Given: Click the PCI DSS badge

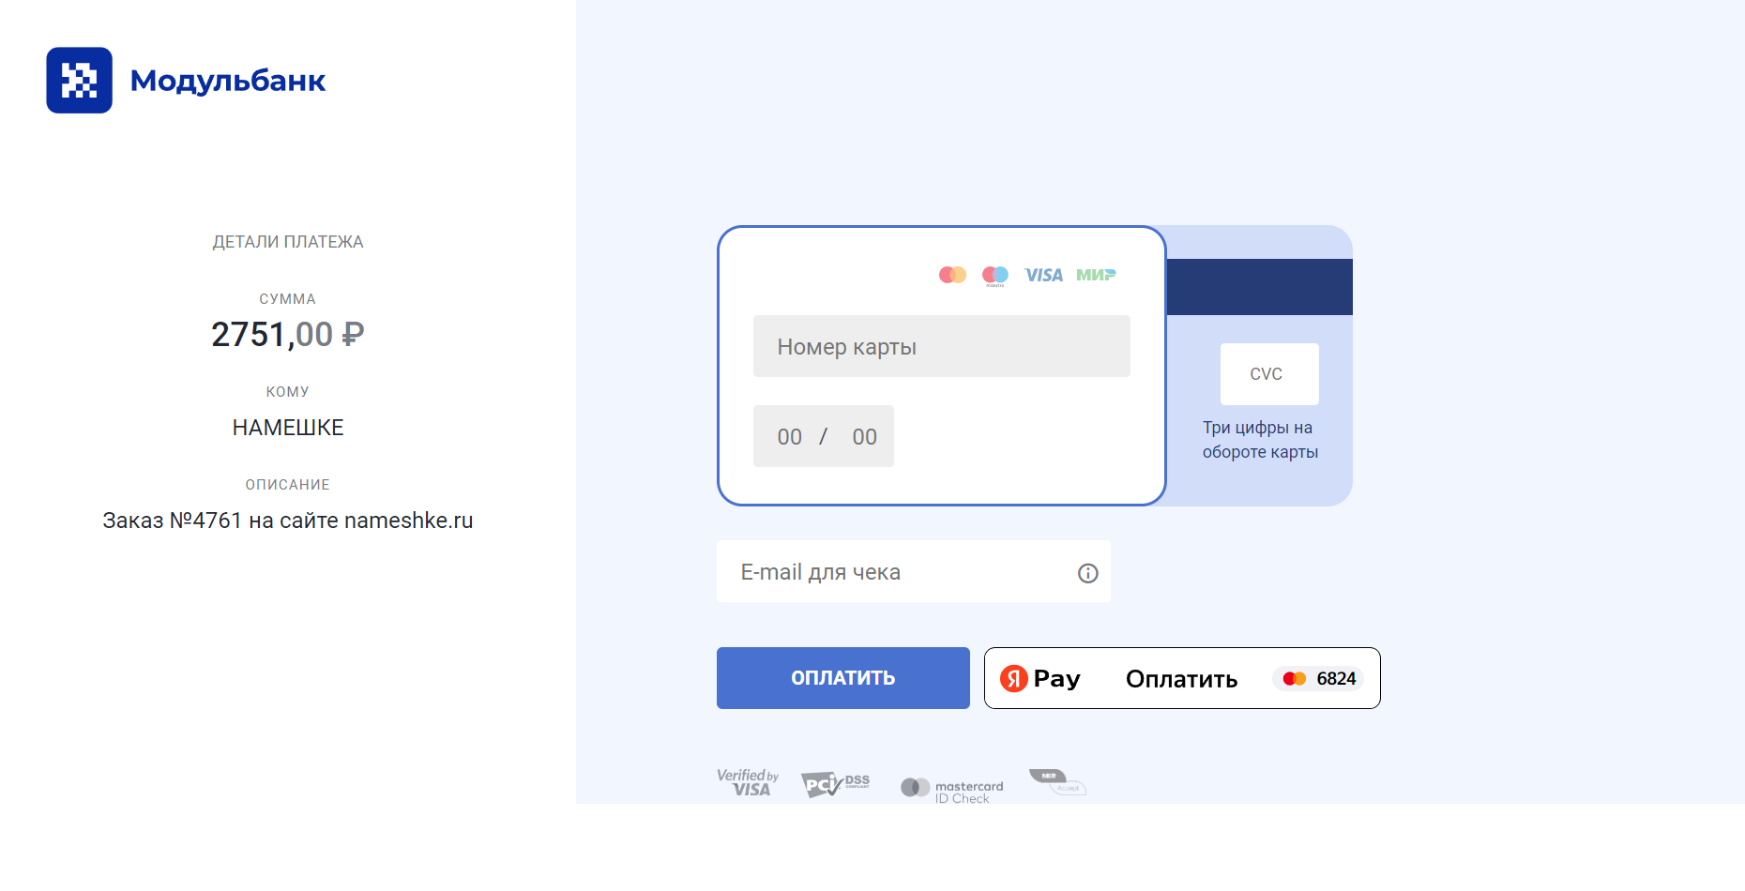Looking at the screenshot, I should [x=835, y=784].
